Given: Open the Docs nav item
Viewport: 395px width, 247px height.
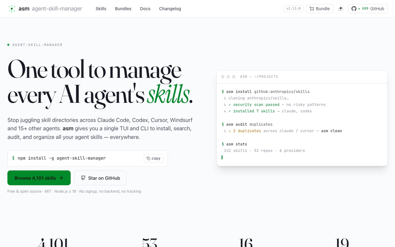Looking at the screenshot, I should click(145, 9).
